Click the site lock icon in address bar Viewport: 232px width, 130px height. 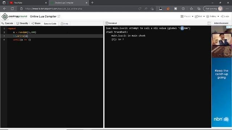(21, 9)
